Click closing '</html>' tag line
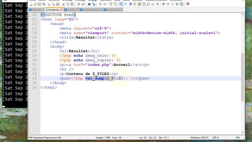252x142 pixels. tap(49, 88)
